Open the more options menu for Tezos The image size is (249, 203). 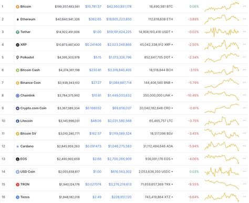[x=244, y=197]
